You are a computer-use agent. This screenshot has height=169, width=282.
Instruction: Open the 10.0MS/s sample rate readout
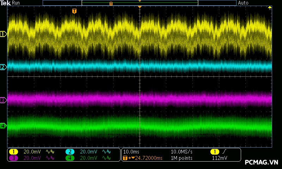click(x=182, y=152)
